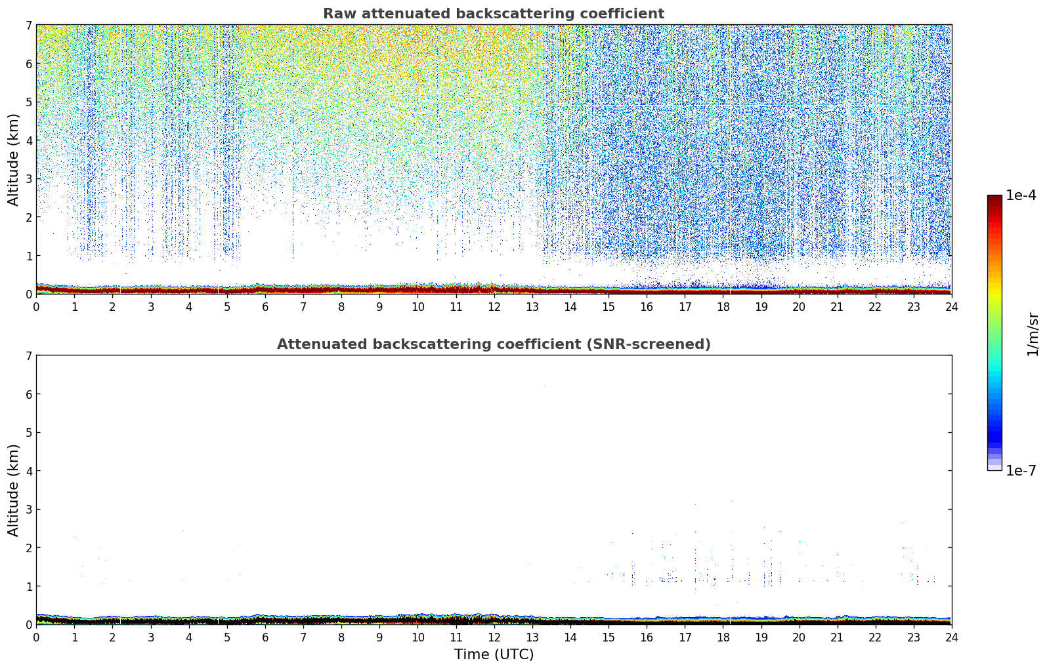Click time tick "12" under the raw plot
Screen dimensions: 1047x669
[494, 307]
